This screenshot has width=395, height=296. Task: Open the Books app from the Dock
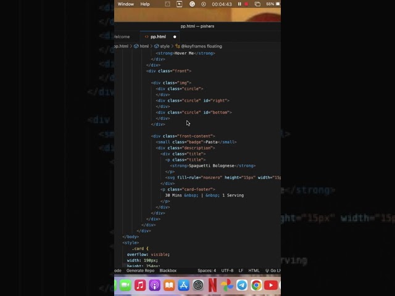coord(169,285)
